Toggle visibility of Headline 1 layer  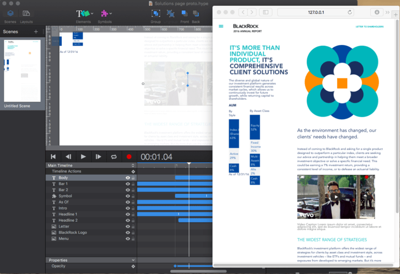tap(128, 215)
